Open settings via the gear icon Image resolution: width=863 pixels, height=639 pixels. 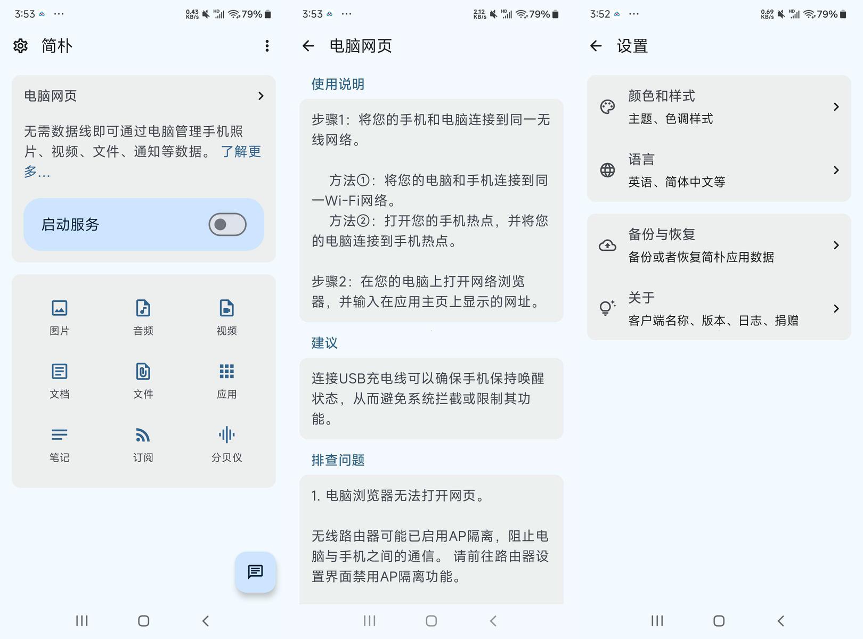[20, 46]
